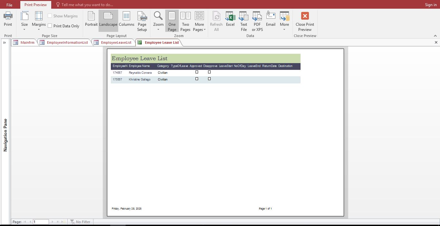The width and height of the screenshot is (440, 226).
Task: Click the Destination column header
Action: pyautogui.click(x=285, y=66)
